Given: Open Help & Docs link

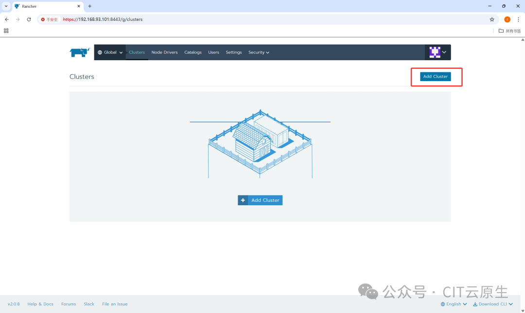Looking at the screenshot, I should pyautogui.click(x=40, y=304).
